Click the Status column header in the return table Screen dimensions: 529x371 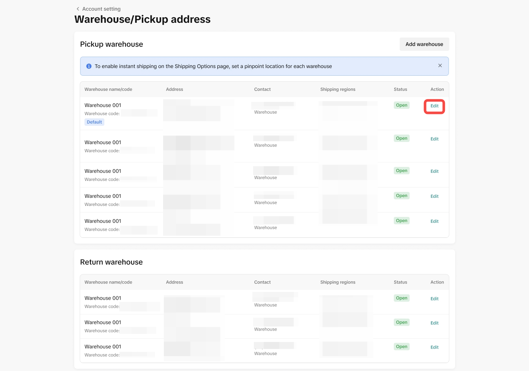coord(400,282)
